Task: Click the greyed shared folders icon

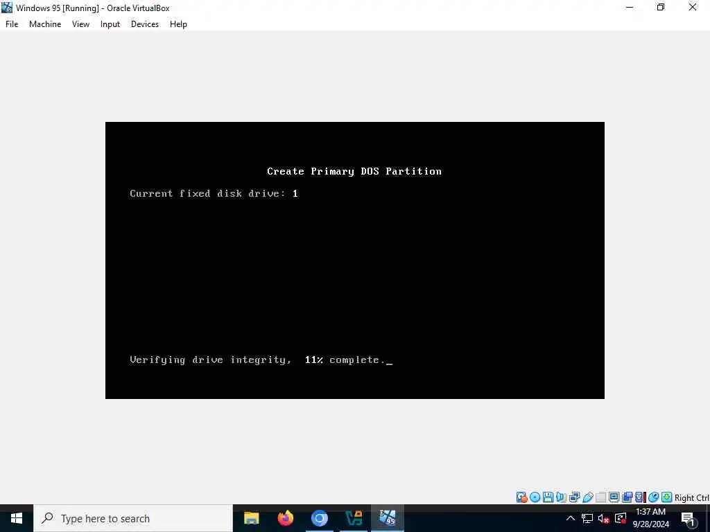Action: click(x=601, y=497)
